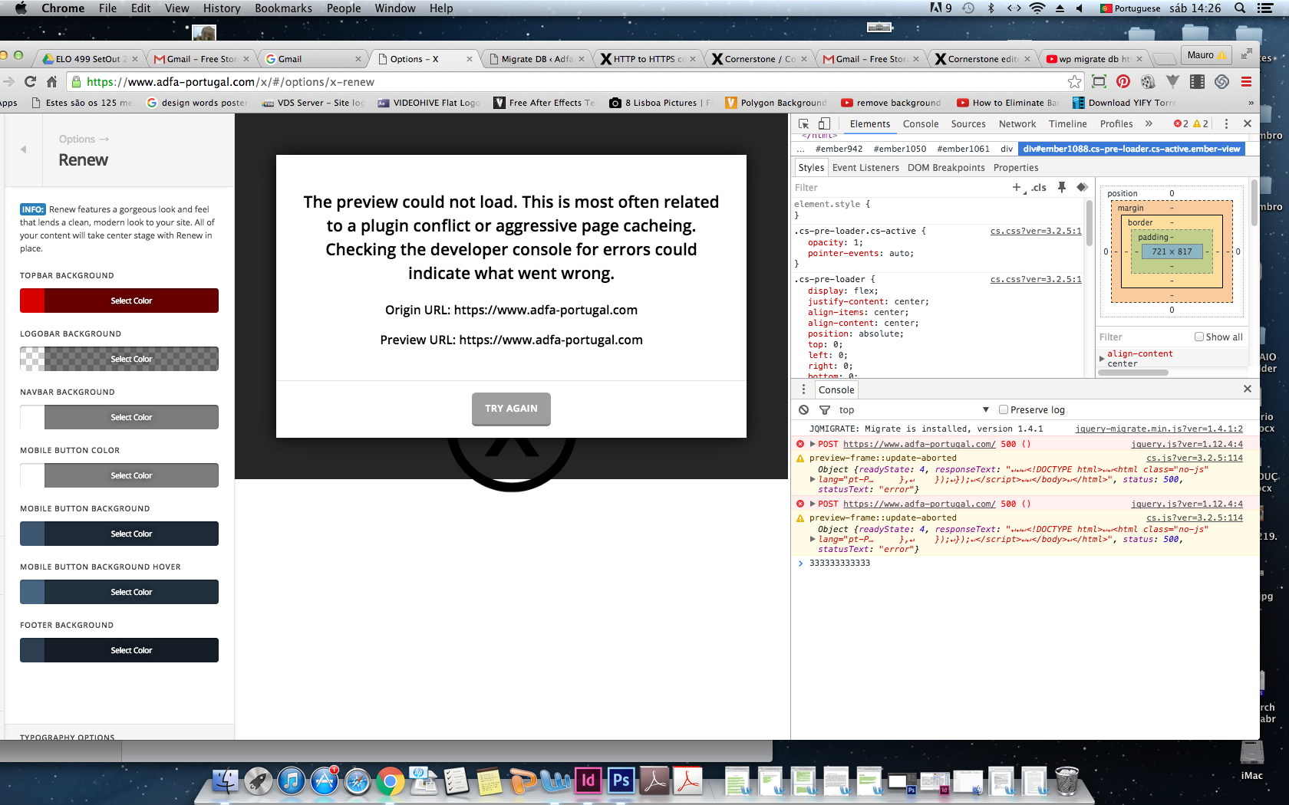Clear the console with the ban icon

[803, 410]
